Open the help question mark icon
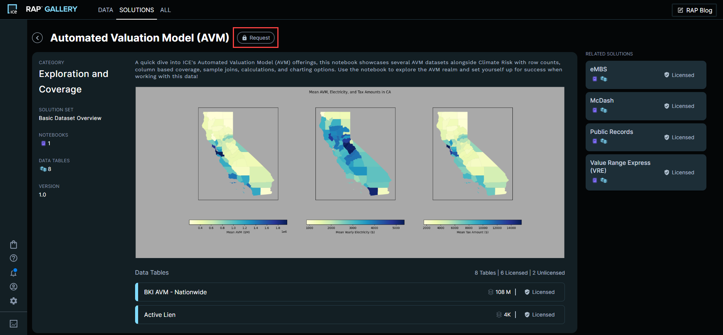This screenshot has height=335, width=723. (14, 258)
